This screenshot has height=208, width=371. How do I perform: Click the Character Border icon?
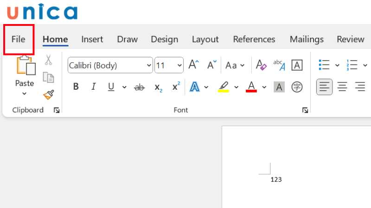297,65
